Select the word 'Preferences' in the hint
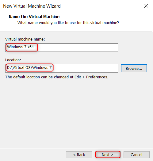The width and height of the screenshot is (153, 161). click(x=97, y=77)
